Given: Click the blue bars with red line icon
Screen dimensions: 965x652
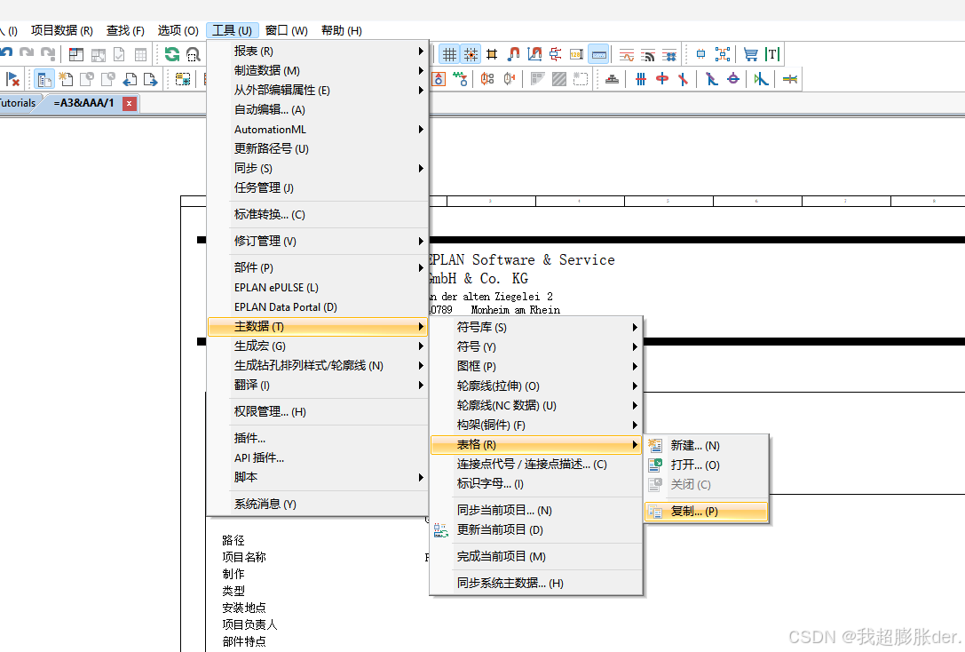Looking at the screenshot, I should [x=641, y=79].
